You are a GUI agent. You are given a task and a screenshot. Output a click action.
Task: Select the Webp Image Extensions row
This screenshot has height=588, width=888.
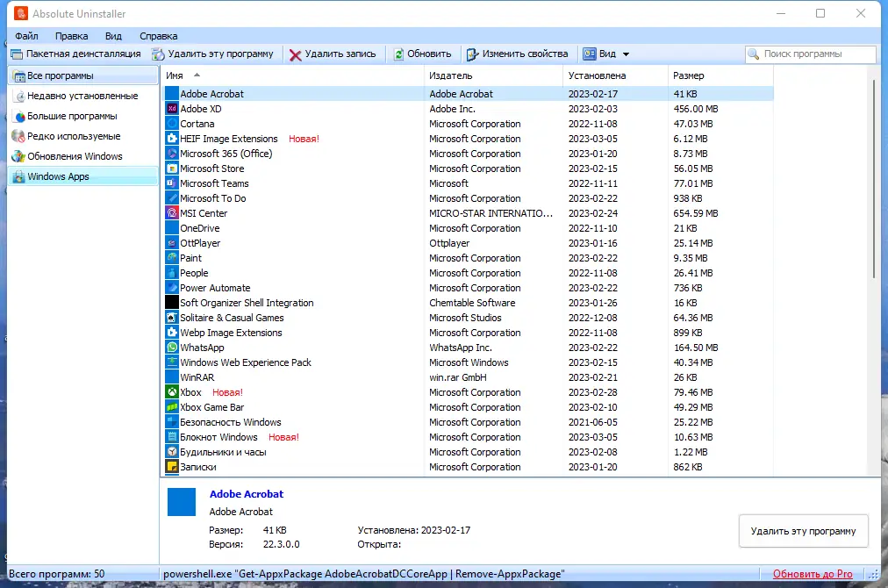[x=468, y=333]
